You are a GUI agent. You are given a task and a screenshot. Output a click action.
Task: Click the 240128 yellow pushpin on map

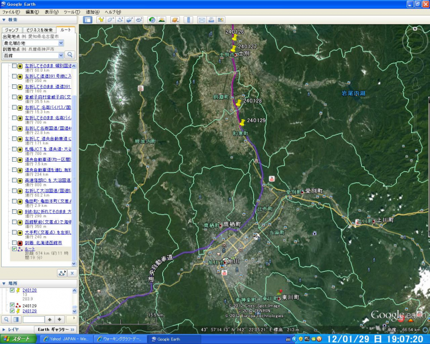click(x=239, y=103)
